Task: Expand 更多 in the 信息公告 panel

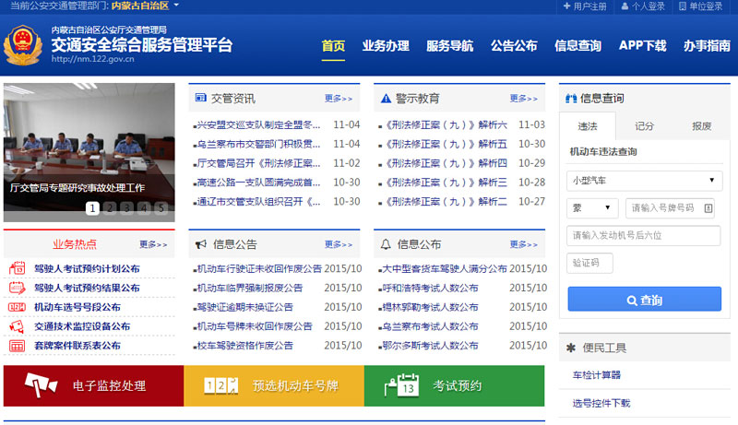Action: pos(339,244)
